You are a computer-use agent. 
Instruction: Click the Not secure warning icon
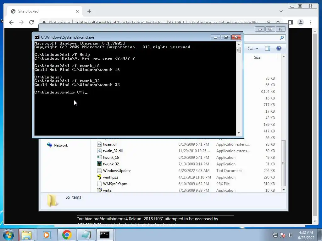coord(44,22)
